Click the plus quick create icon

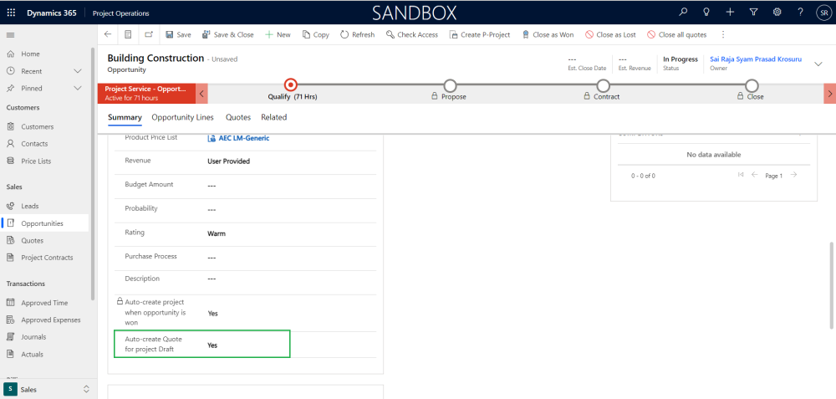pos(730,13)
